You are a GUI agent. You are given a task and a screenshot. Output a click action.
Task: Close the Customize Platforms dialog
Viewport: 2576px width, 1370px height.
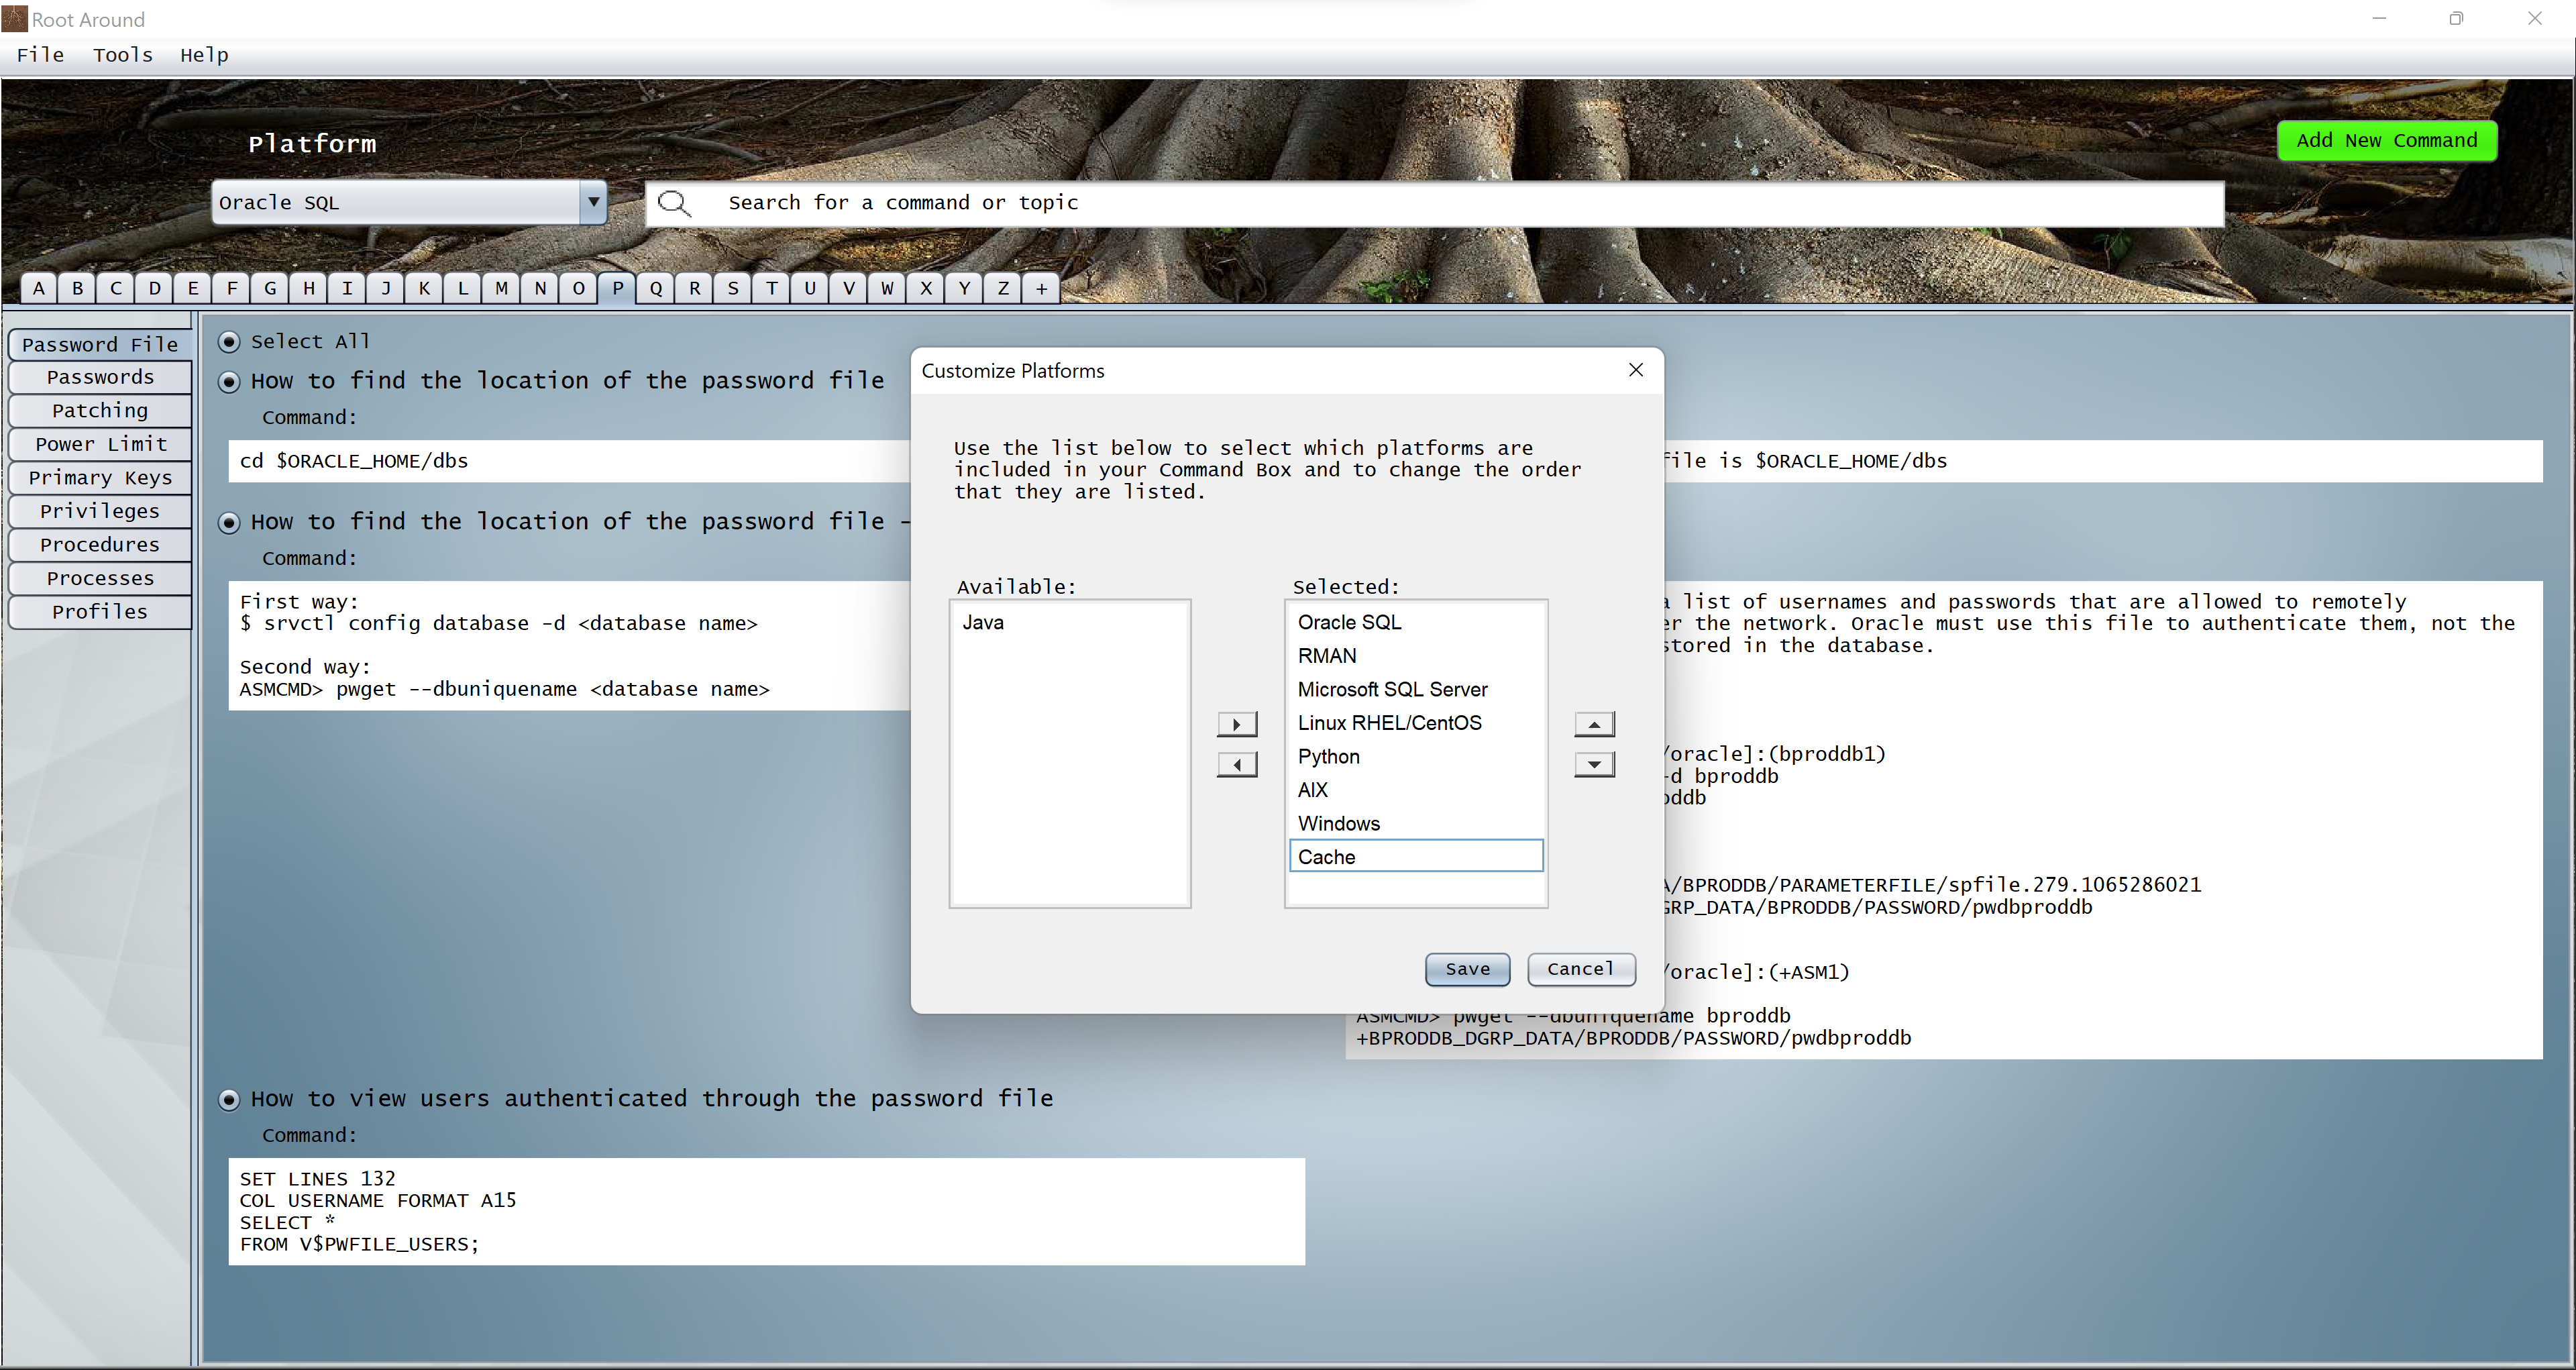[x=1636, y=370]
